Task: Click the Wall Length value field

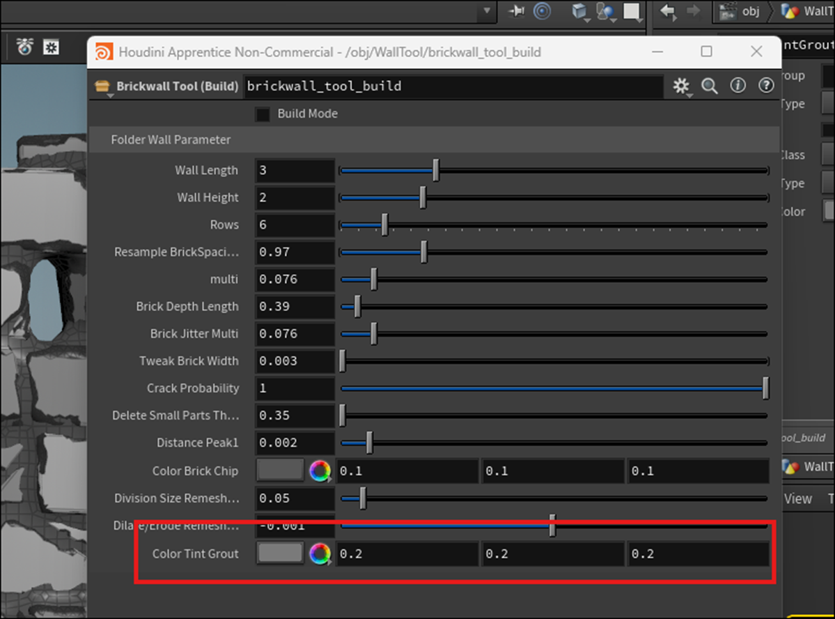Action: pyautogui.click(x=295, y=170)
